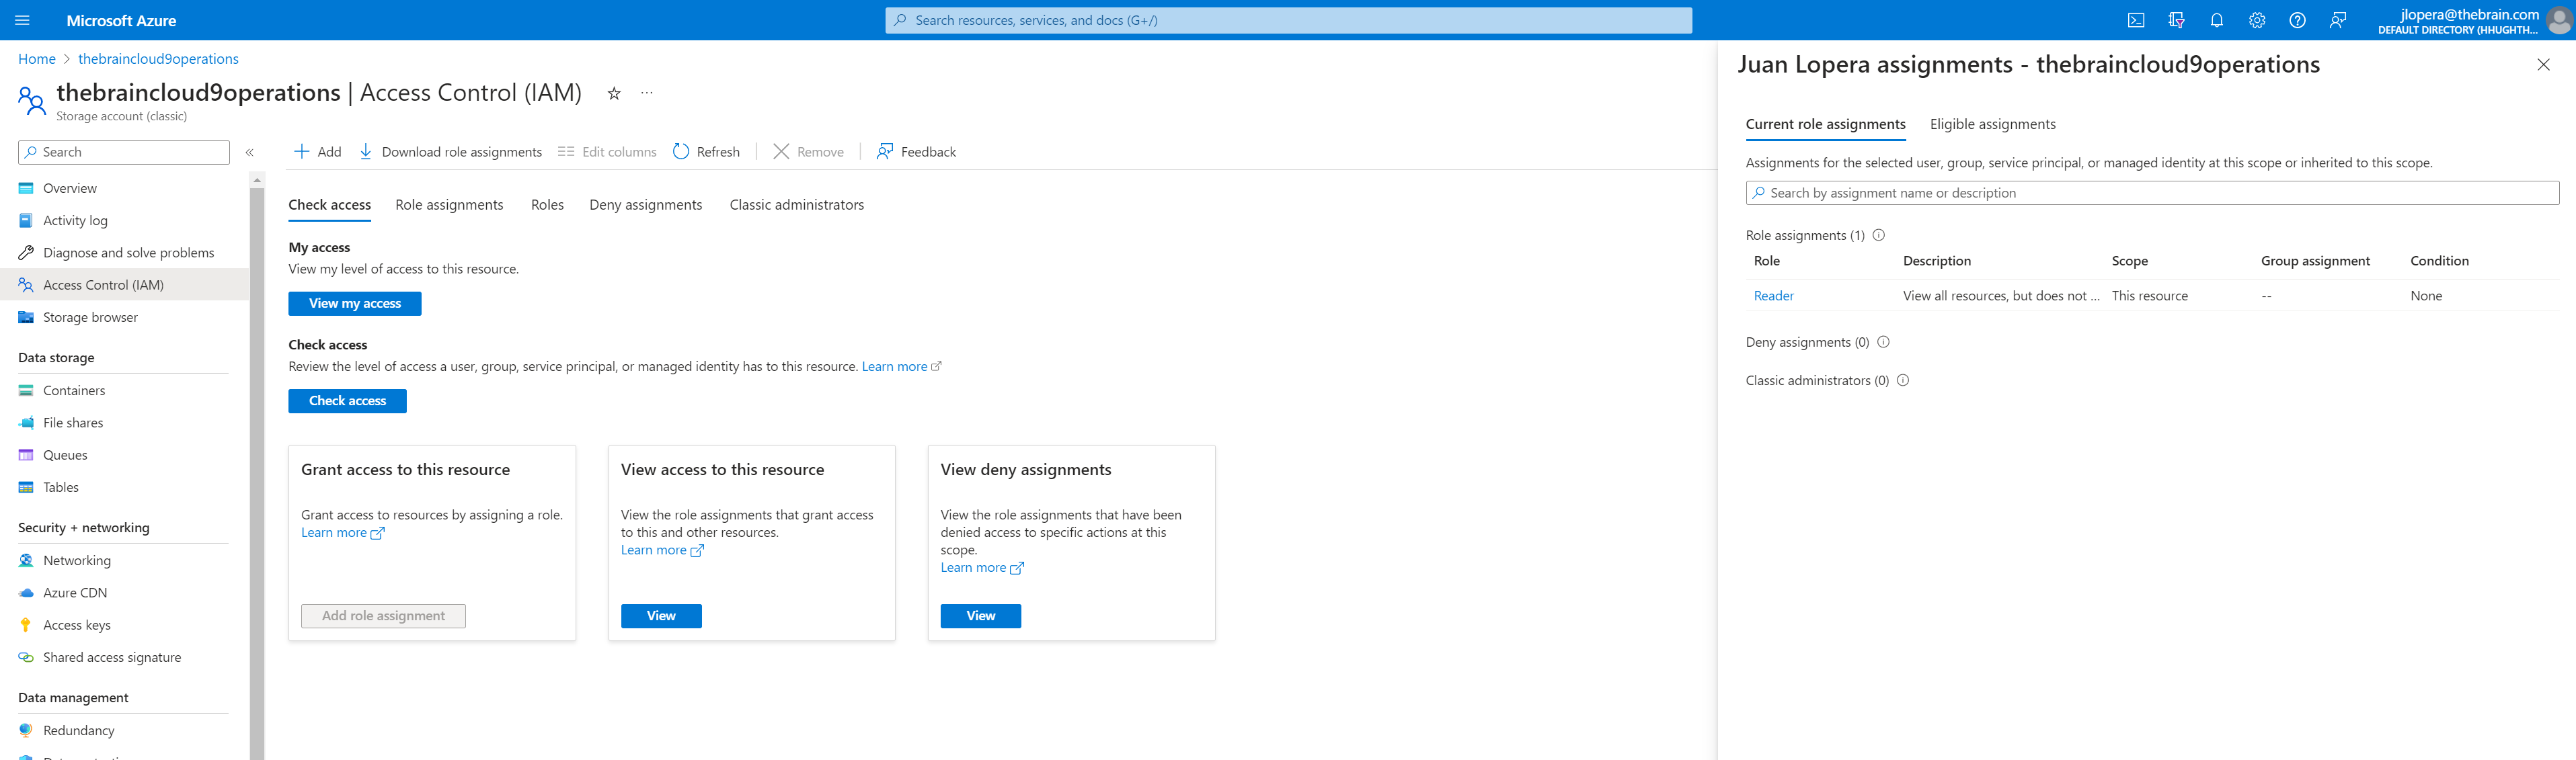Open the help pane
Viewport: 2576px width, 760px height.
[x=2297, y=20]
